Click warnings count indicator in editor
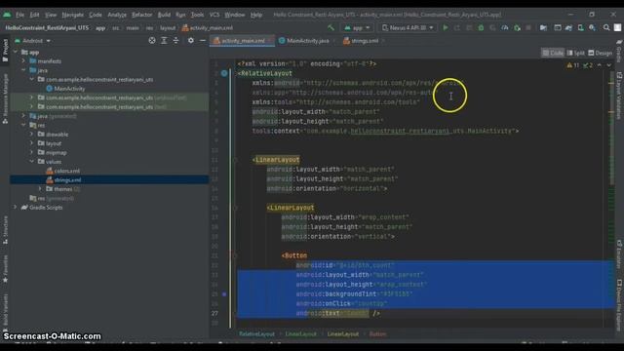The height and width of the screenshot is (351, 624). pyautogui.click(x=573, y=65)
